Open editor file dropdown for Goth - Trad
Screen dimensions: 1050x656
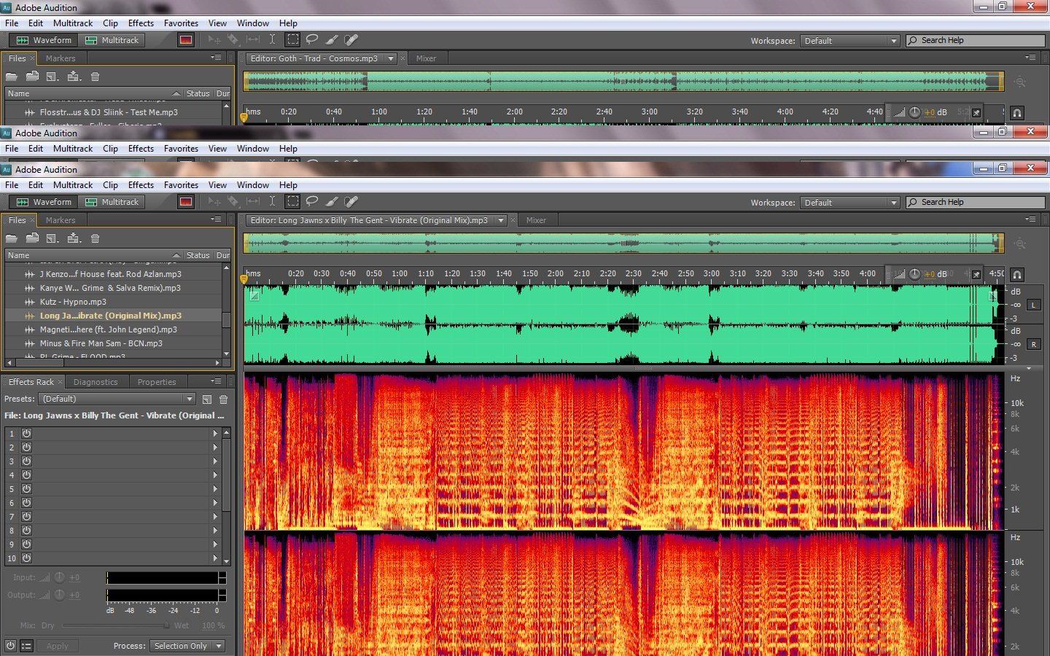pos(391,58)
